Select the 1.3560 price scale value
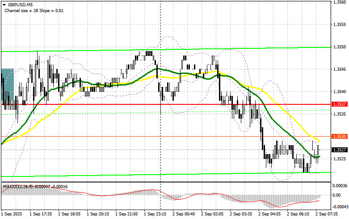 coord(340,2)
